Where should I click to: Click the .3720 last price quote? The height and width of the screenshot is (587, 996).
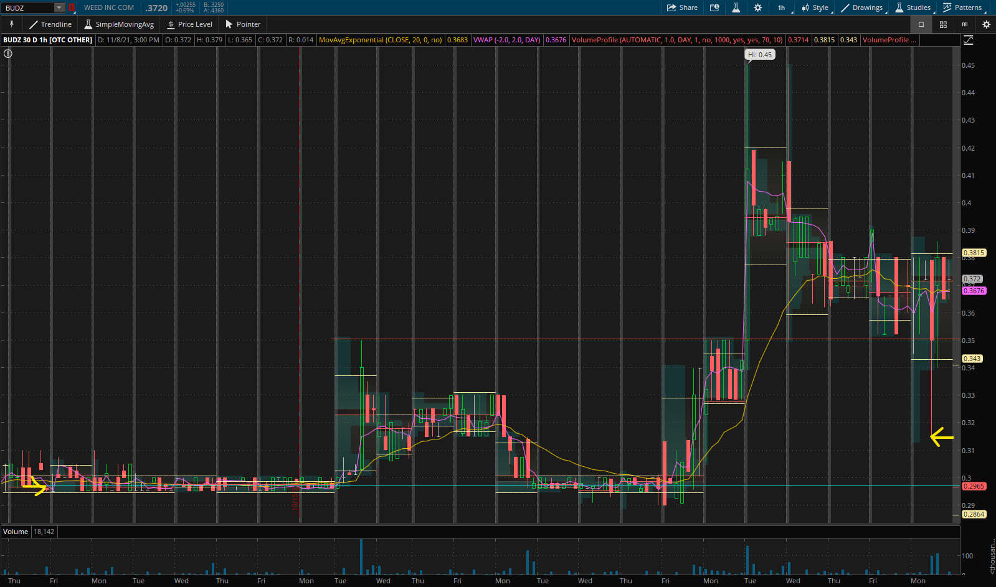(x=156, y=8)
